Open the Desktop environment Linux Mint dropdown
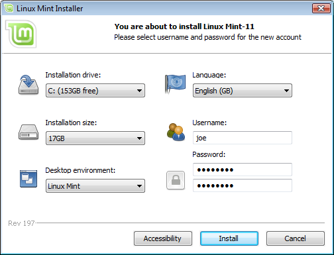The image size is (334, 255). [95, 186]
